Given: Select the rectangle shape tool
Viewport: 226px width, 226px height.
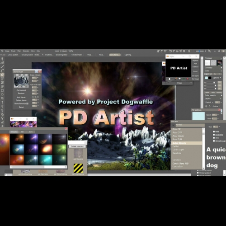Looking at the screenshot, I should click(2, 90).
